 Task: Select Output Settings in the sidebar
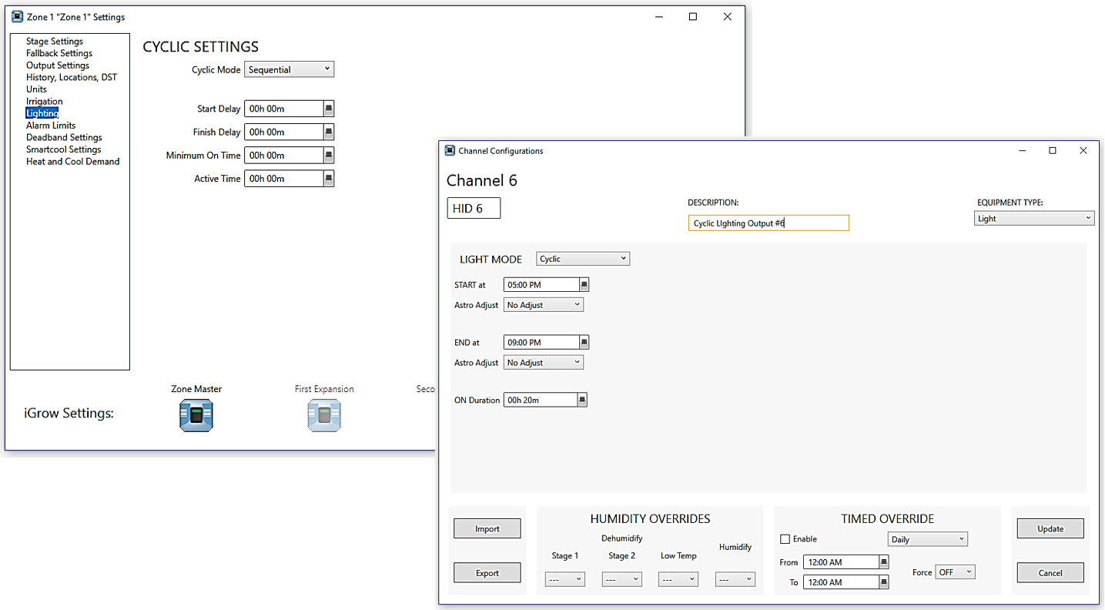click(58, 65)
